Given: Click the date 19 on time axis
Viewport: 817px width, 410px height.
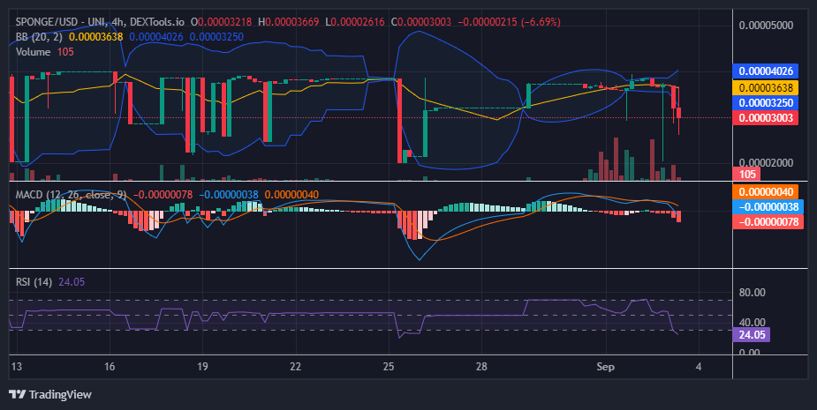Looking at the screenshot, I should 202,366.
